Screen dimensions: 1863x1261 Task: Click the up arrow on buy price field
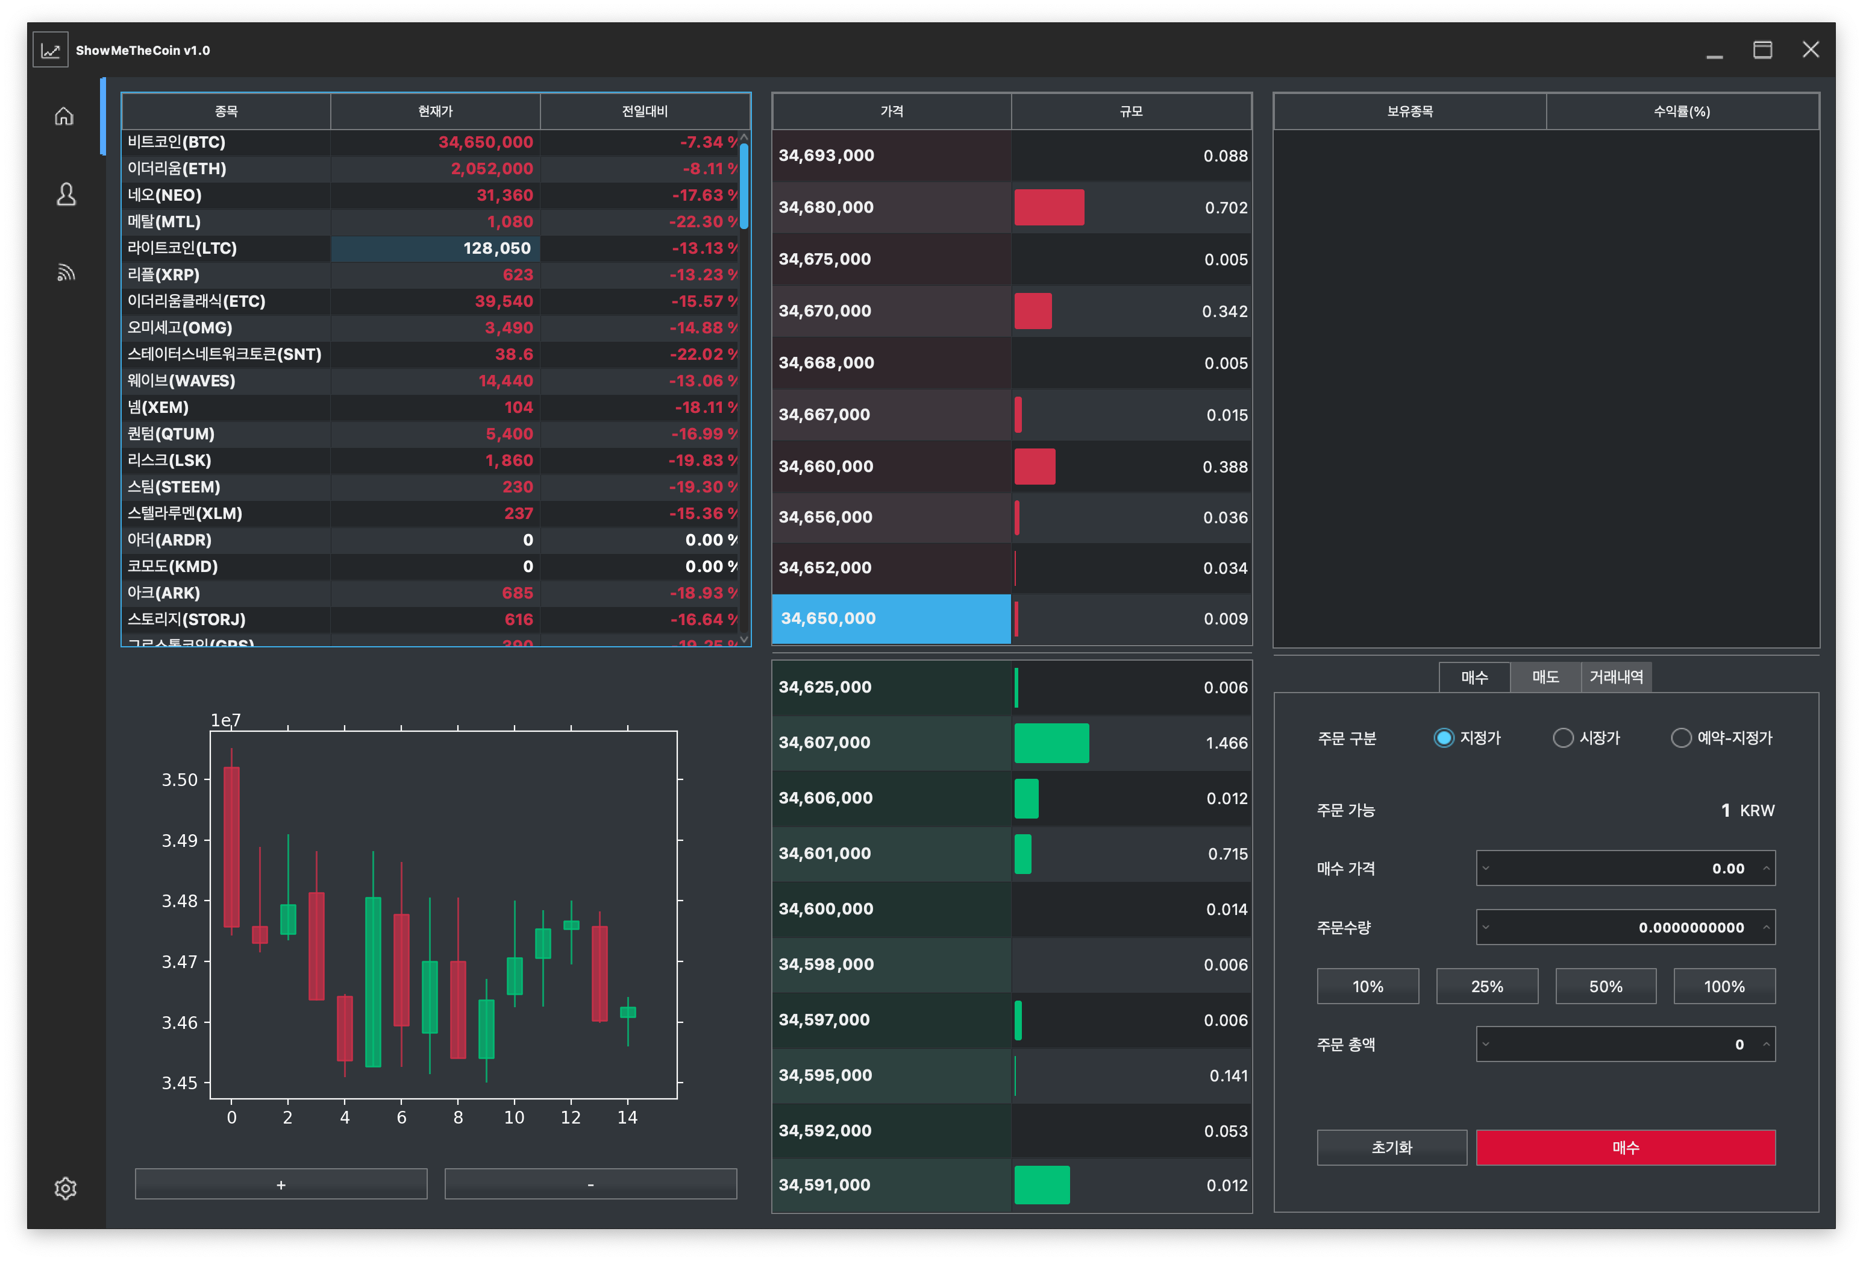coord(1766,868)
